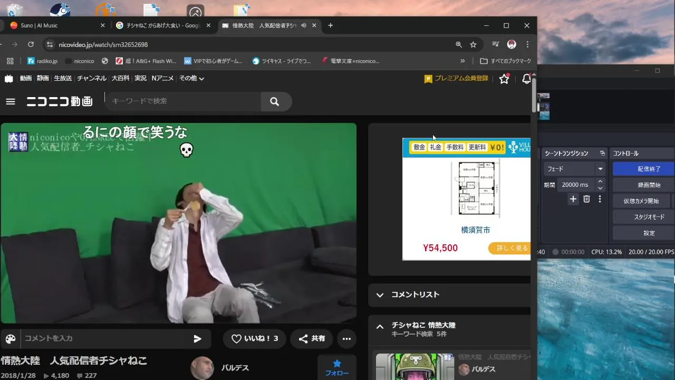Add transition plus icon in OBS
This screenshot has height=380, width=675.
[573, 199]
